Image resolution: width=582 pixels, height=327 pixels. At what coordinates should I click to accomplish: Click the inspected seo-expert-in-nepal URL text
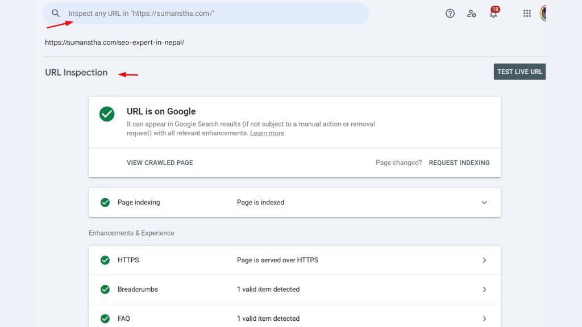[x=114, y=42]
